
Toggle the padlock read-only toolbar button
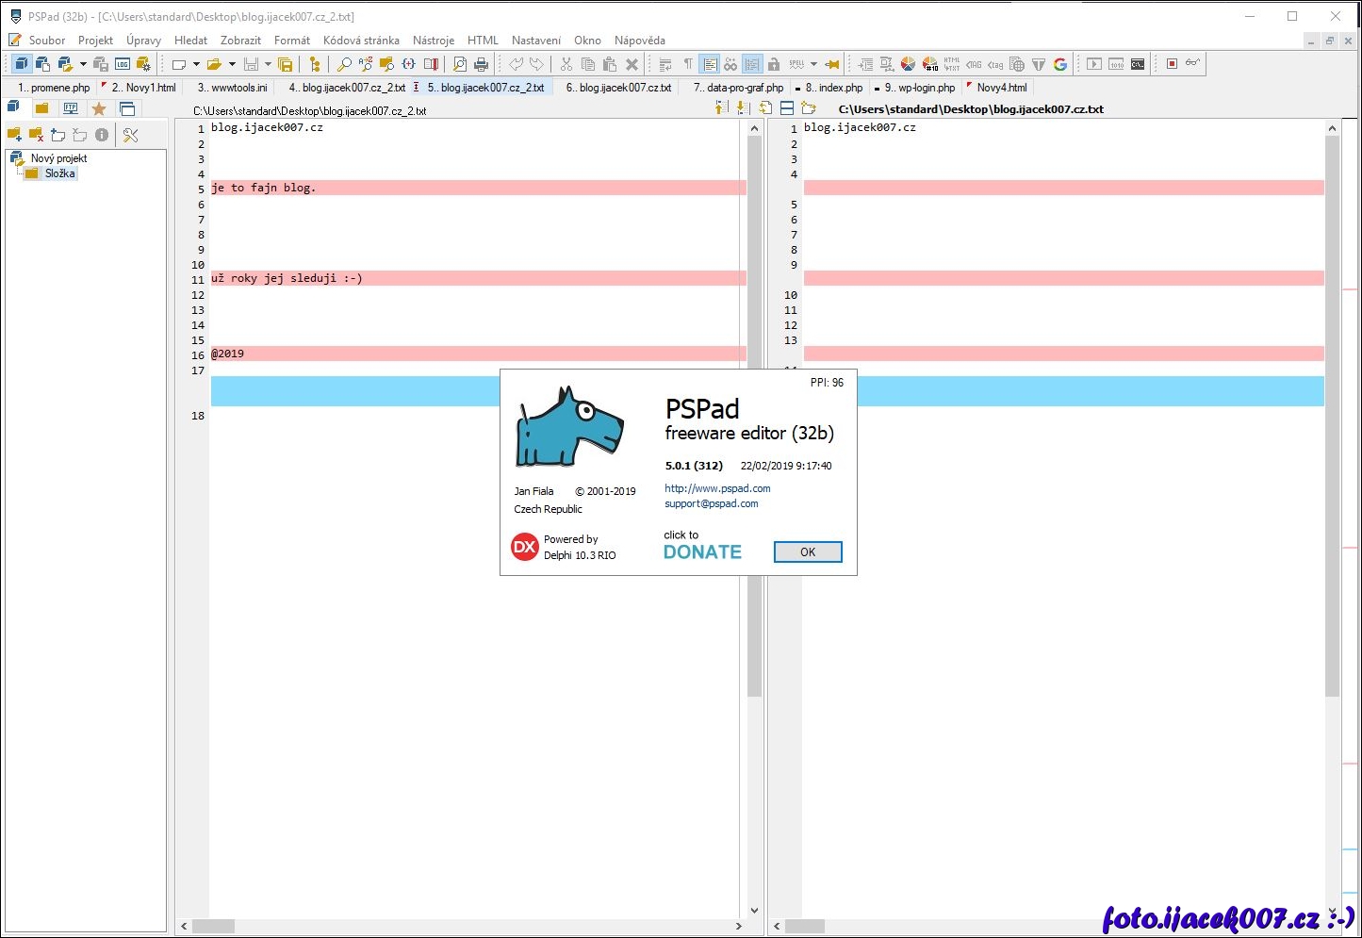[x=773, y=64]
